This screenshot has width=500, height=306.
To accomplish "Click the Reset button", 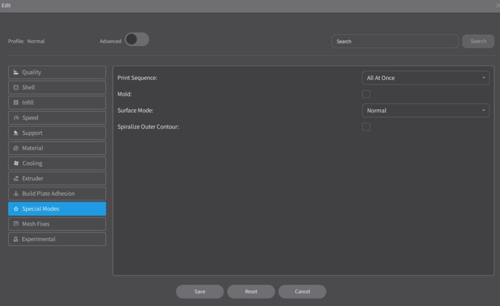I will pos(251,291).
